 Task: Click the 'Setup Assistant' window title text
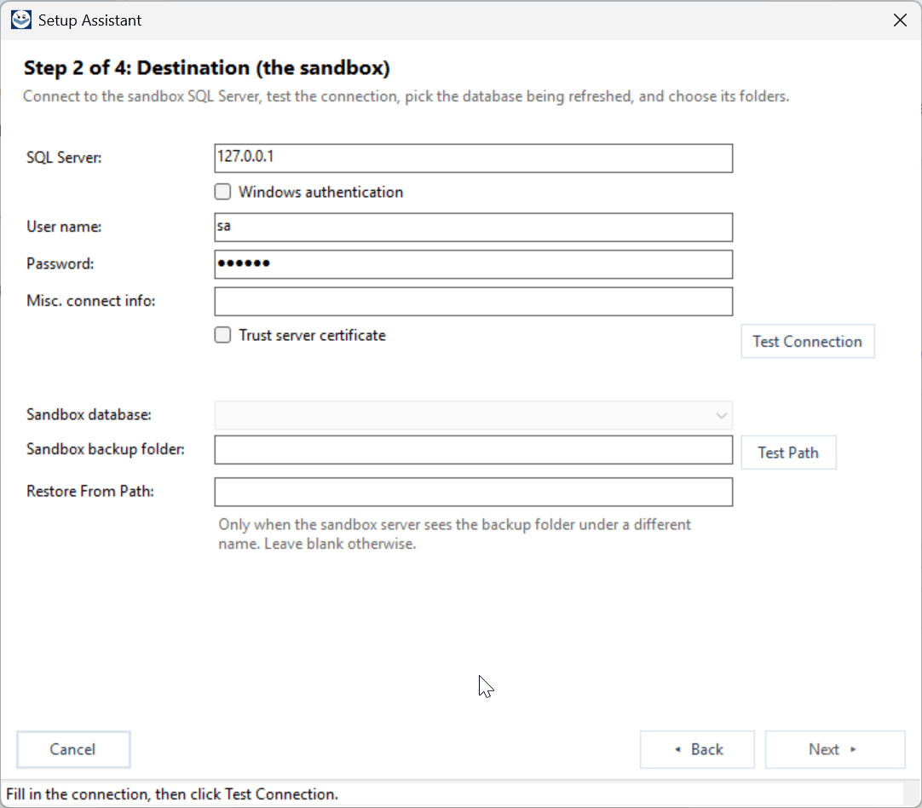tap(90, 20)
